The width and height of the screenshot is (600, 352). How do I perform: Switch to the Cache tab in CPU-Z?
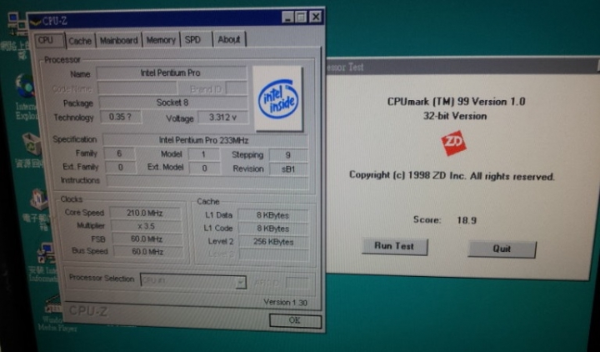(80, 41)
